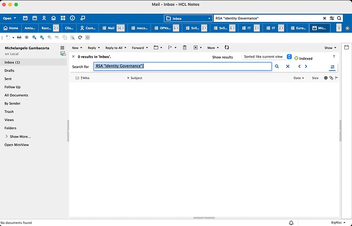352x226 pixels.
Task: Click the notification bell in status bar
Action: coord(291,223)
